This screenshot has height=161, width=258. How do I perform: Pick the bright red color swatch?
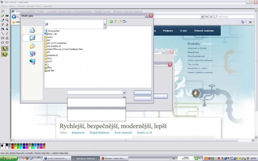[13, 147]
